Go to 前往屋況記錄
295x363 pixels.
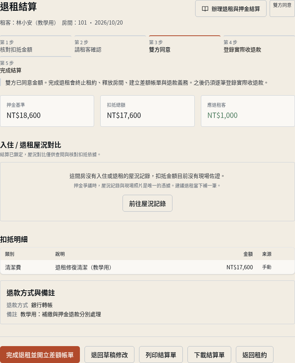click(147, 203)
